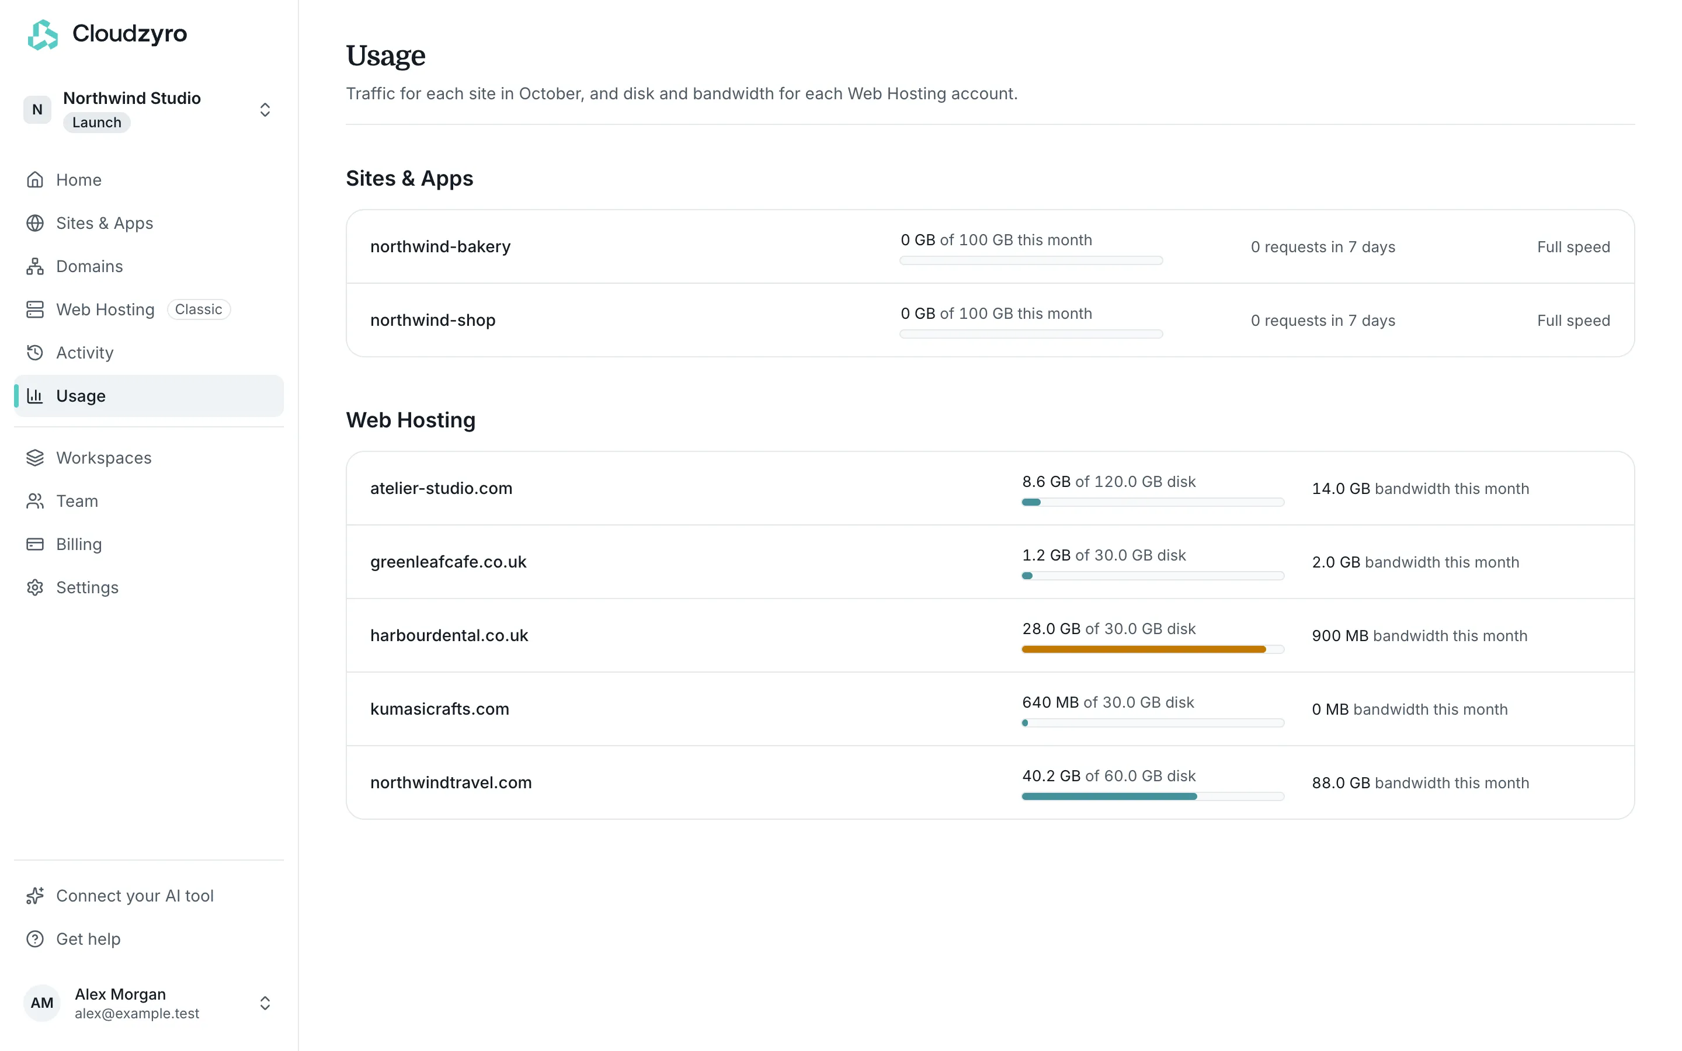Screen dimensions: 1682x1051
Task: Click the Workspaces layers icon
Action: coord(35,457)
